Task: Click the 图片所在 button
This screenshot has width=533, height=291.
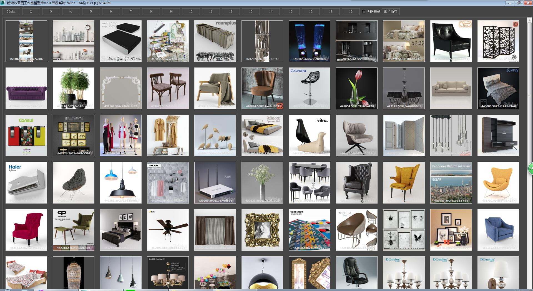Action: click(x=391, y=11)
